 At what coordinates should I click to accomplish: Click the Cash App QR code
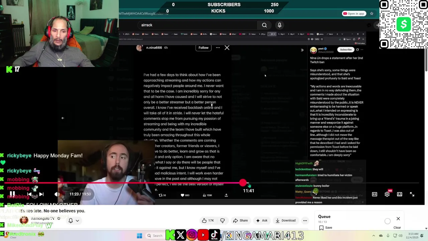pos(404,24)
